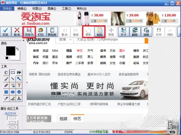Click the 旋转 rotate toolbar button
Image resolution: width=181 pixels, height=135 pixels.
[x=146, y=32]
